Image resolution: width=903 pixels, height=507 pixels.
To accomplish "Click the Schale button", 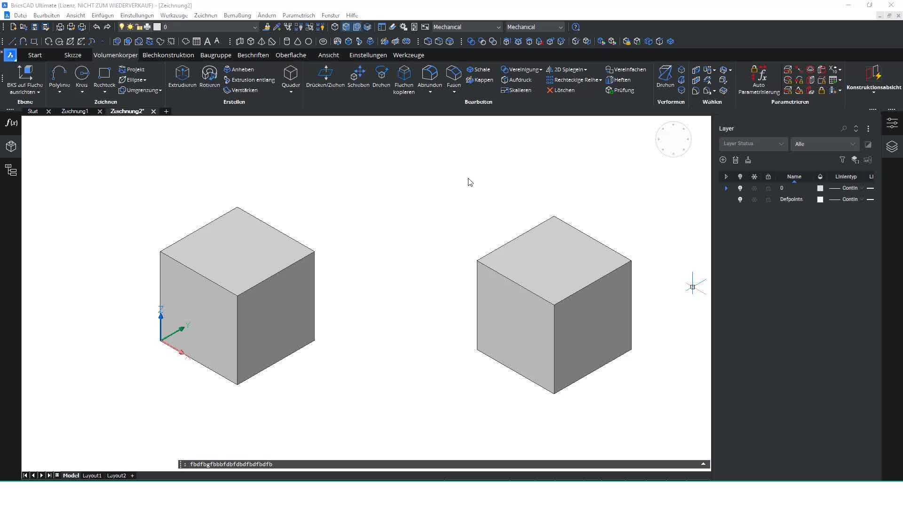I will [478, 69].
